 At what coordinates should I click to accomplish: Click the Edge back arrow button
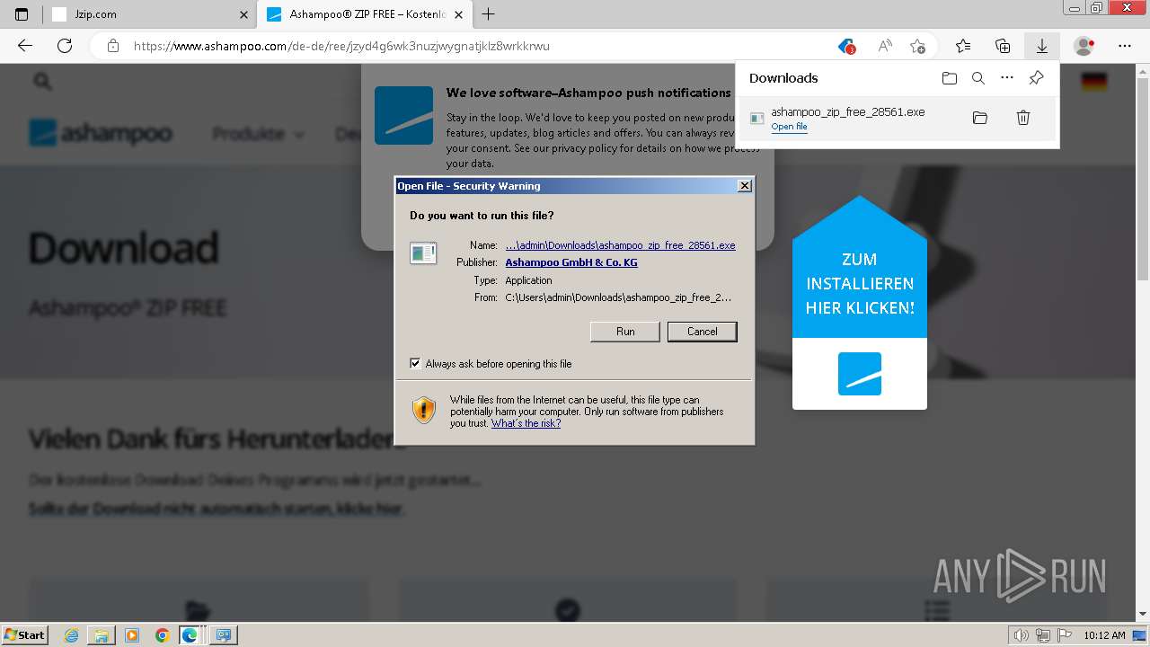click(25, 46)
